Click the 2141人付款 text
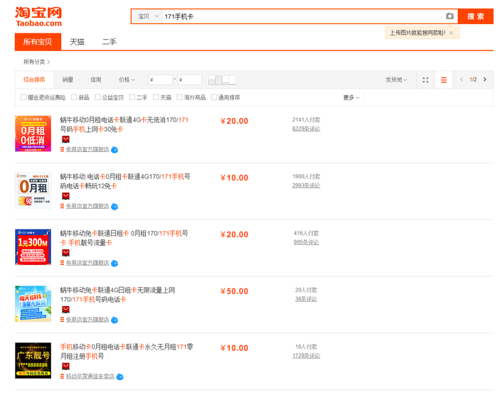 click(306, 120)
